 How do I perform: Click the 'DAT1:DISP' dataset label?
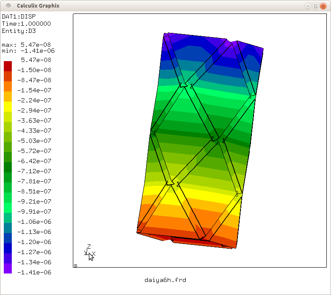pos(19,16)
